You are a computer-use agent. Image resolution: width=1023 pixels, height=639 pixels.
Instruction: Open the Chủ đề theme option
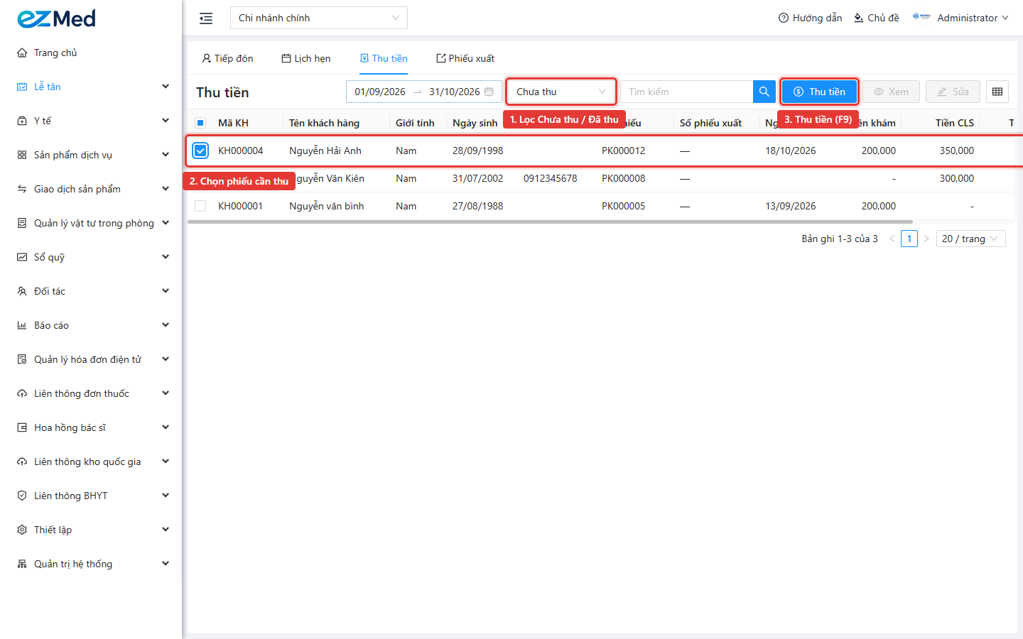(x=877, y=18)
